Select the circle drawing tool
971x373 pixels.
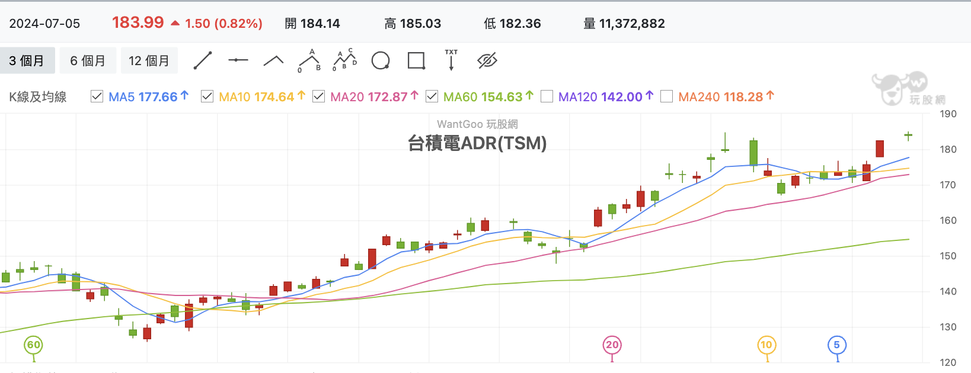pyautogui.click(x=381, y=60)
